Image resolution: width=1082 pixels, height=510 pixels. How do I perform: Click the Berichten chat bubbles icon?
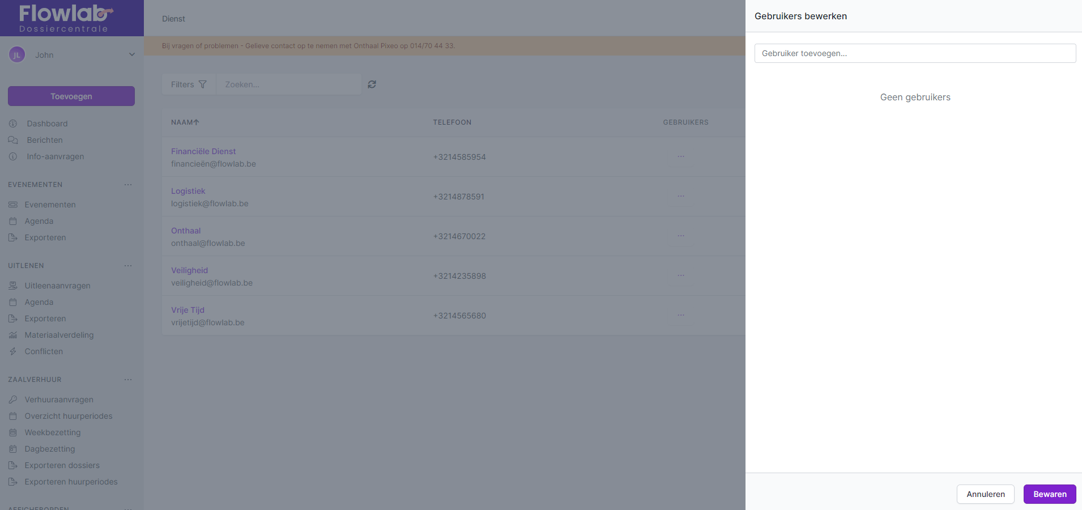13,140
